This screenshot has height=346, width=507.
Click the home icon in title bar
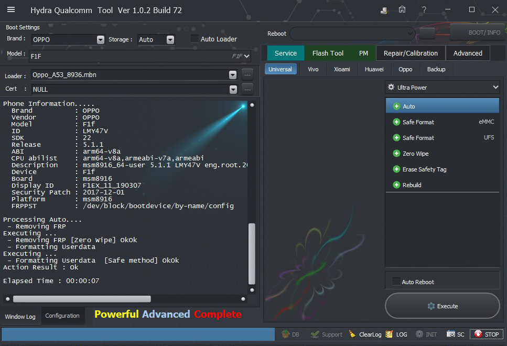point(402,9)
